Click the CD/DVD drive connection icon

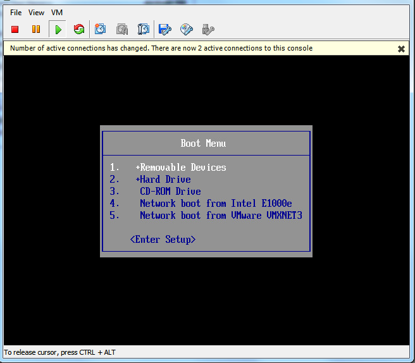pyautogui.click(x=186, y=29)
